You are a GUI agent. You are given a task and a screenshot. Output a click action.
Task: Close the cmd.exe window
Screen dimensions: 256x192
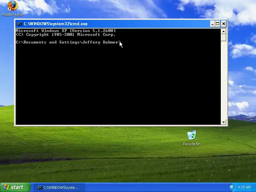point(223,24)
